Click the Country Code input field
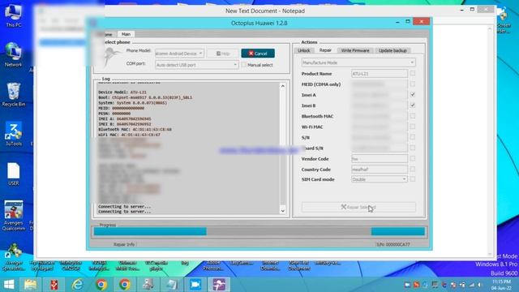The width and height of the screenshot is (519, 292). (380, 170)
